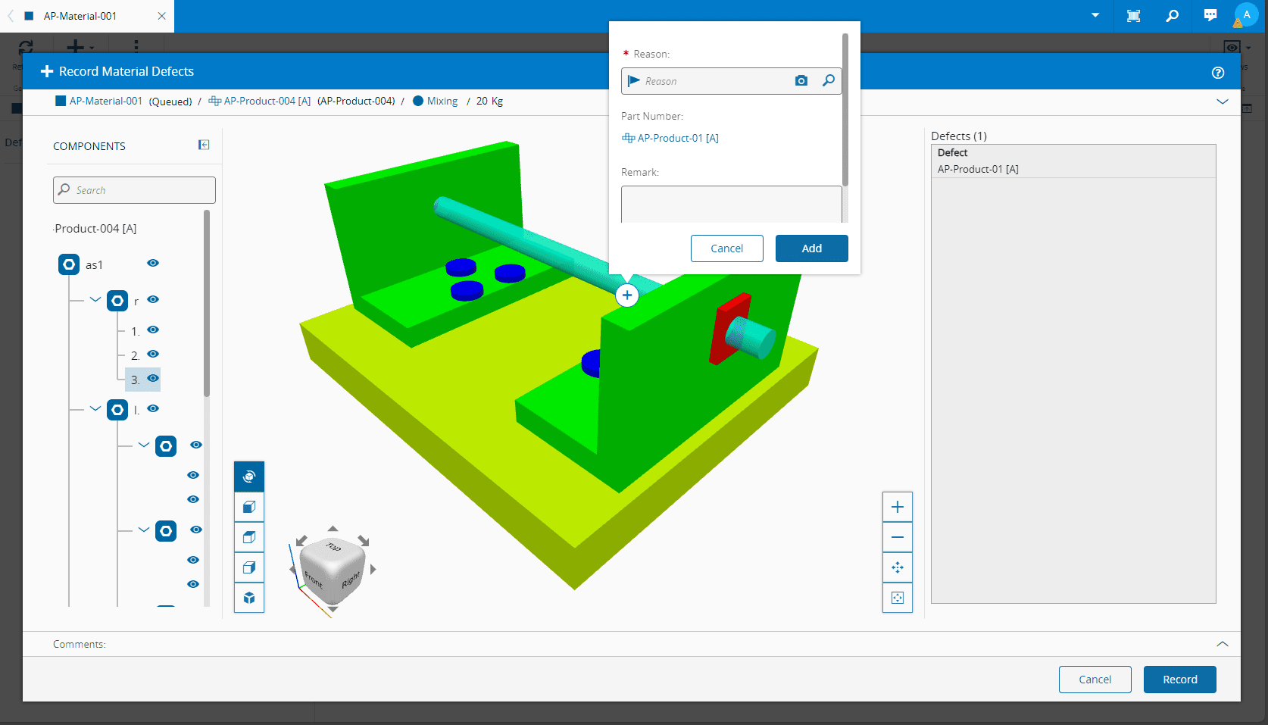Viewport: 1268px width, 725px height.
Task: Click the Record button
Action: (x=1180, y=680)
